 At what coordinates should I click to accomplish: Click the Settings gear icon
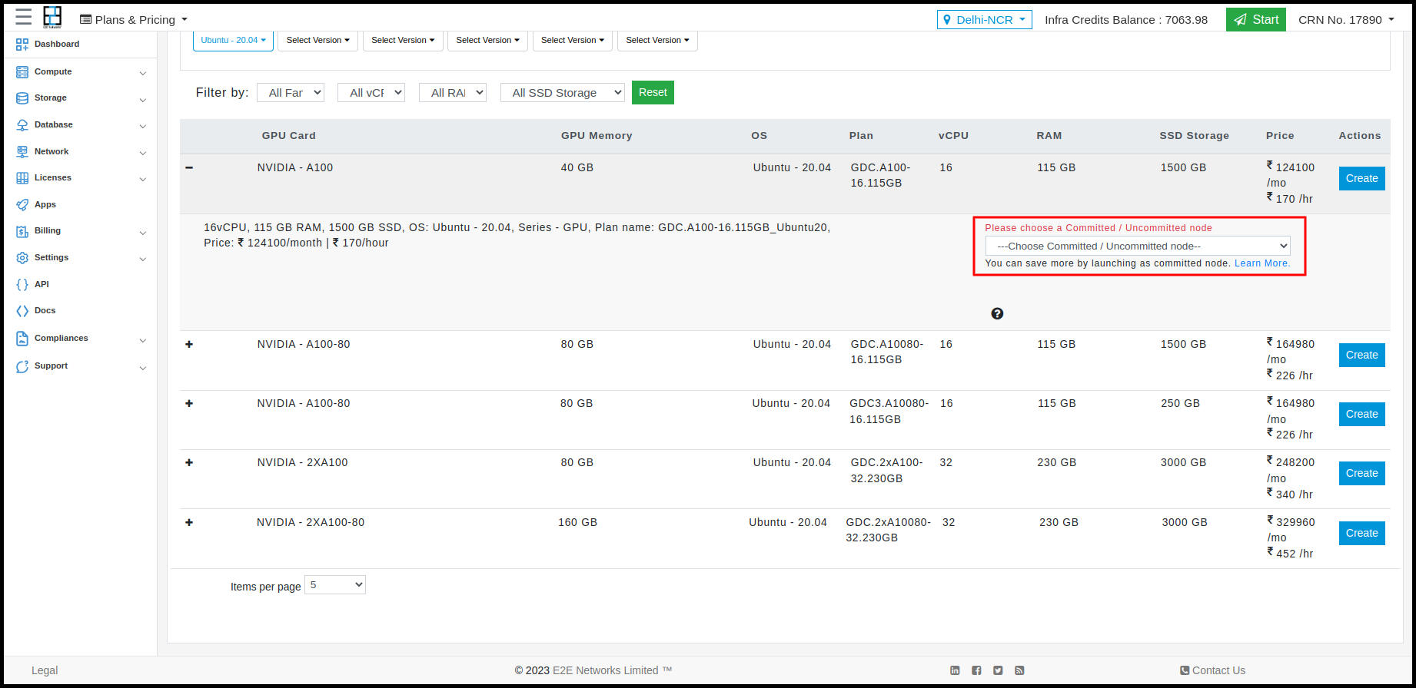click(22, 258)
